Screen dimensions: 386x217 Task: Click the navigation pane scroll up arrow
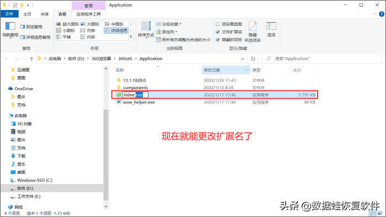click(x=106, y=69)
